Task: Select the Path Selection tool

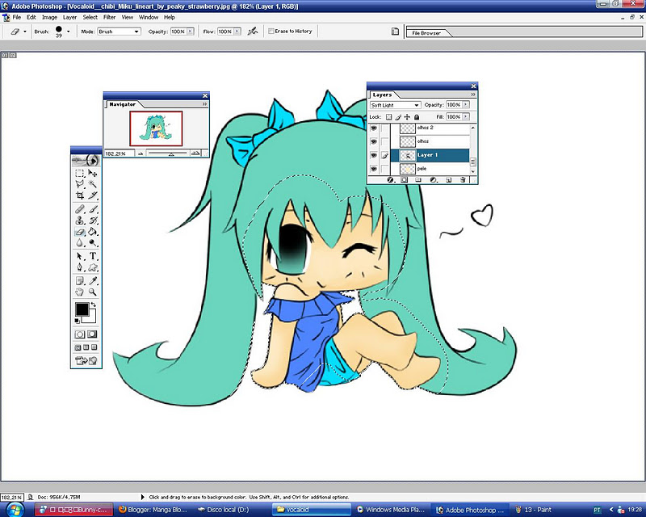Action: [x=79, y=256]
